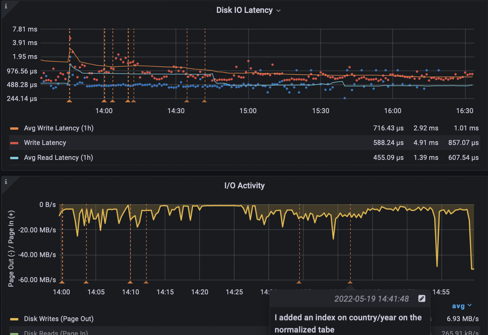The height and width of the screenshot is (335, 488).
Task: Open the avg calculation dropdown in the legend
Action: pos(462,306)
